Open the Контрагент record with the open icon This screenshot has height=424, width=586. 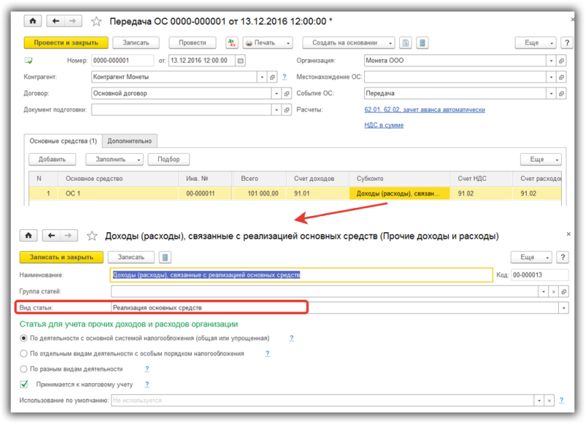point(272,77)
